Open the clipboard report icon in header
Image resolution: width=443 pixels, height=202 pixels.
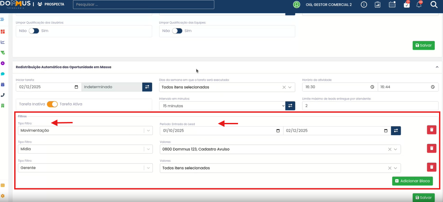point(378,5)
